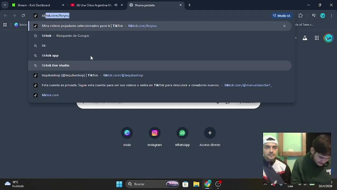
Task: Pick the "tiktok live studio" suggestion
Action: click(x=160, y=65)
